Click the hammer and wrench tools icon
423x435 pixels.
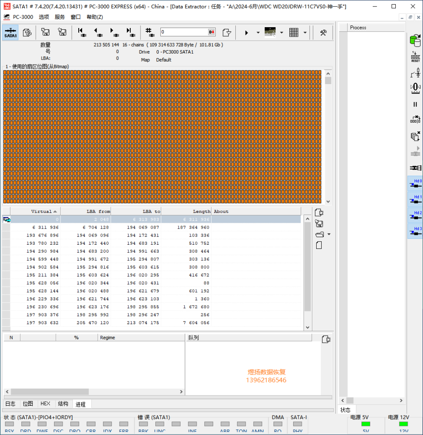323,32
